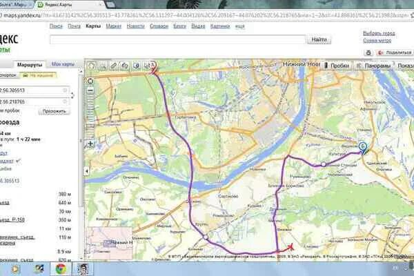The image size is (414, 276).
Task: Open the Новости service link
Action: (x=135, y=26)
